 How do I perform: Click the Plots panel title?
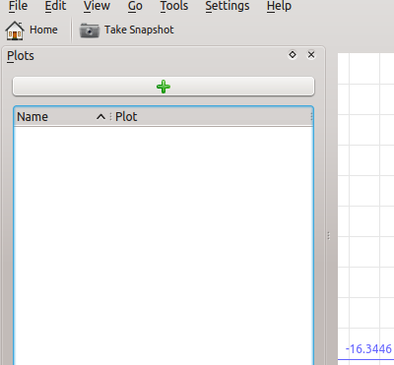[21, 56]
